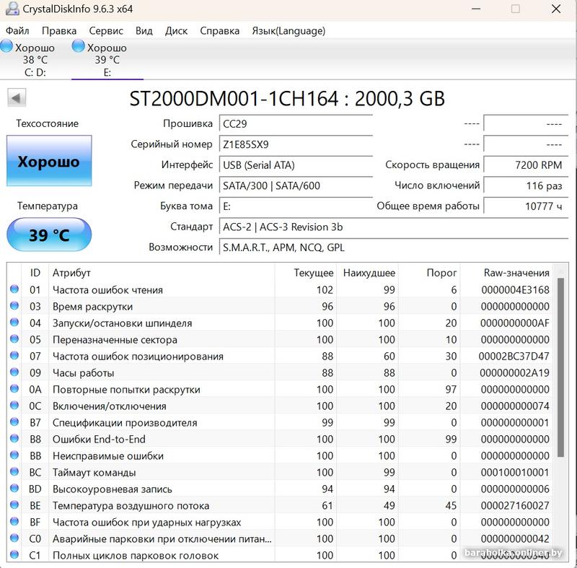577x568 pixels.
Task: Open the Диск menu
Action: click(x=176, y=31)
